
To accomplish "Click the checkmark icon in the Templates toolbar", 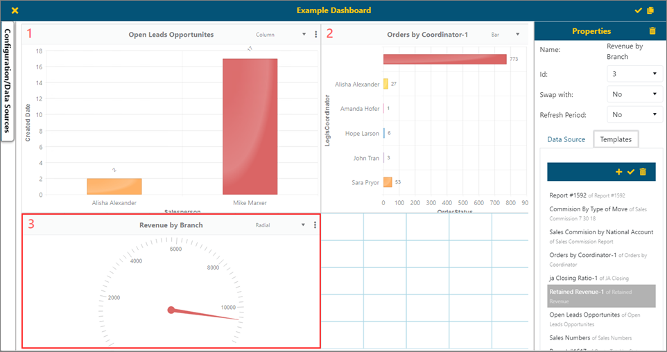I will tap(630, 172).
